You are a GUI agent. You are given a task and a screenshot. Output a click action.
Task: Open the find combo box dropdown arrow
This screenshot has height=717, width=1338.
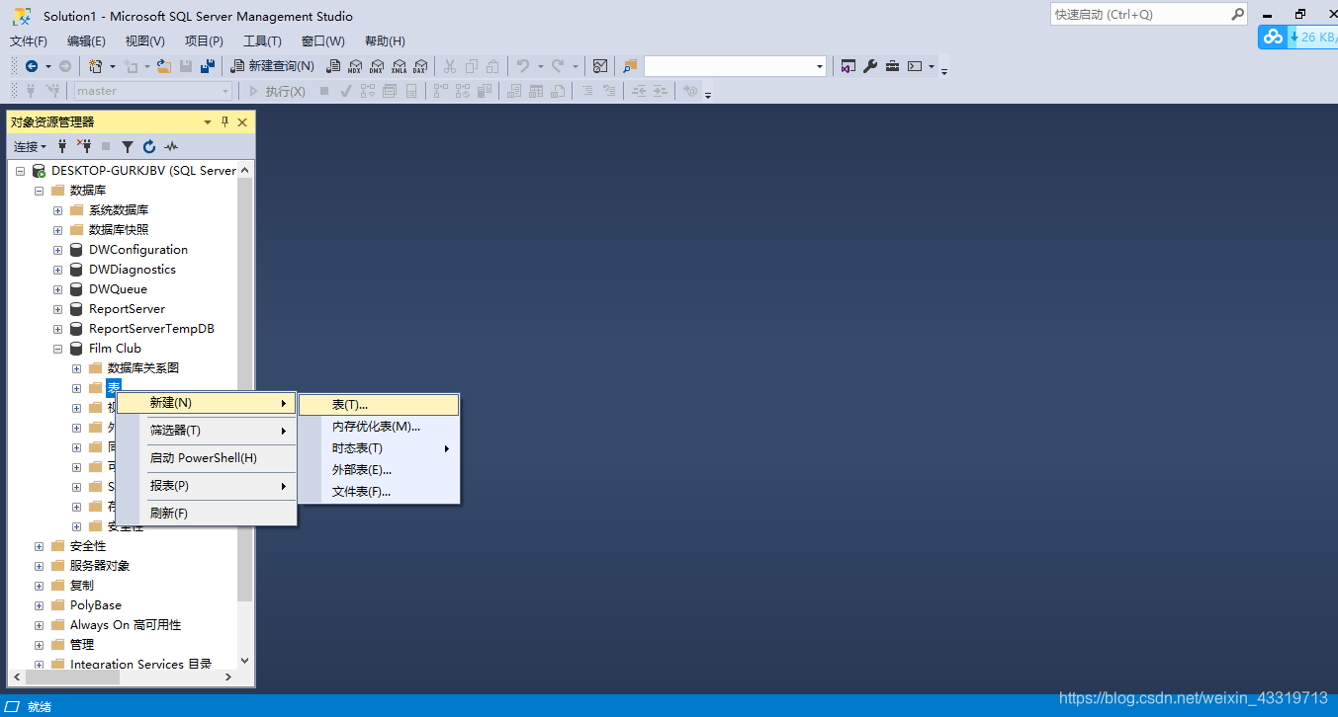(820, 66)
